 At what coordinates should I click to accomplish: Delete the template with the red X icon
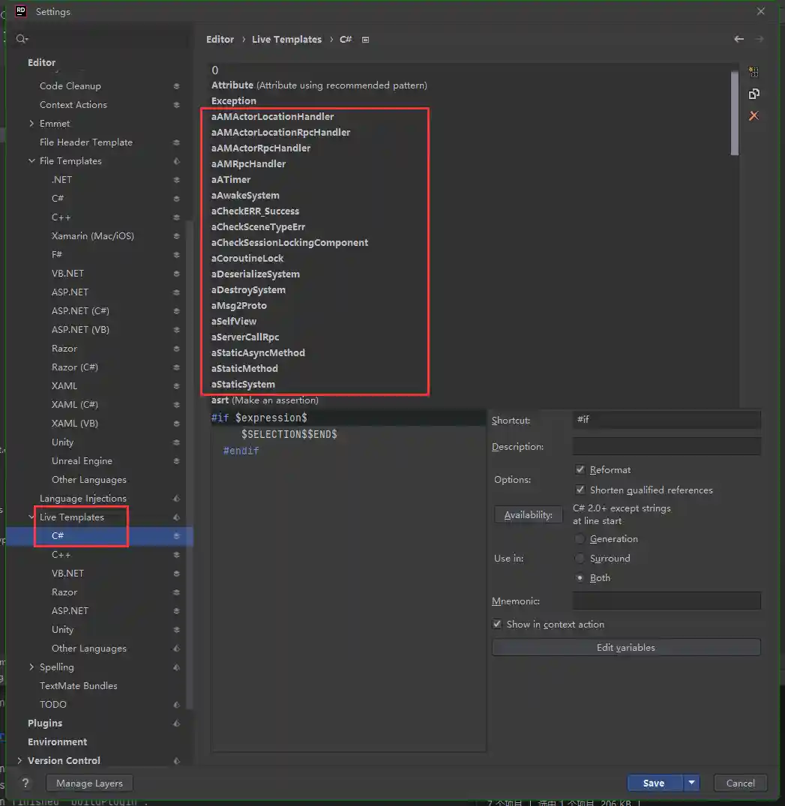[754, 115]
